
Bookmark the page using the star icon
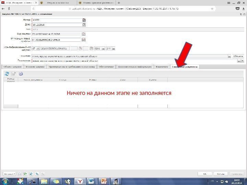tap(212, 9)
